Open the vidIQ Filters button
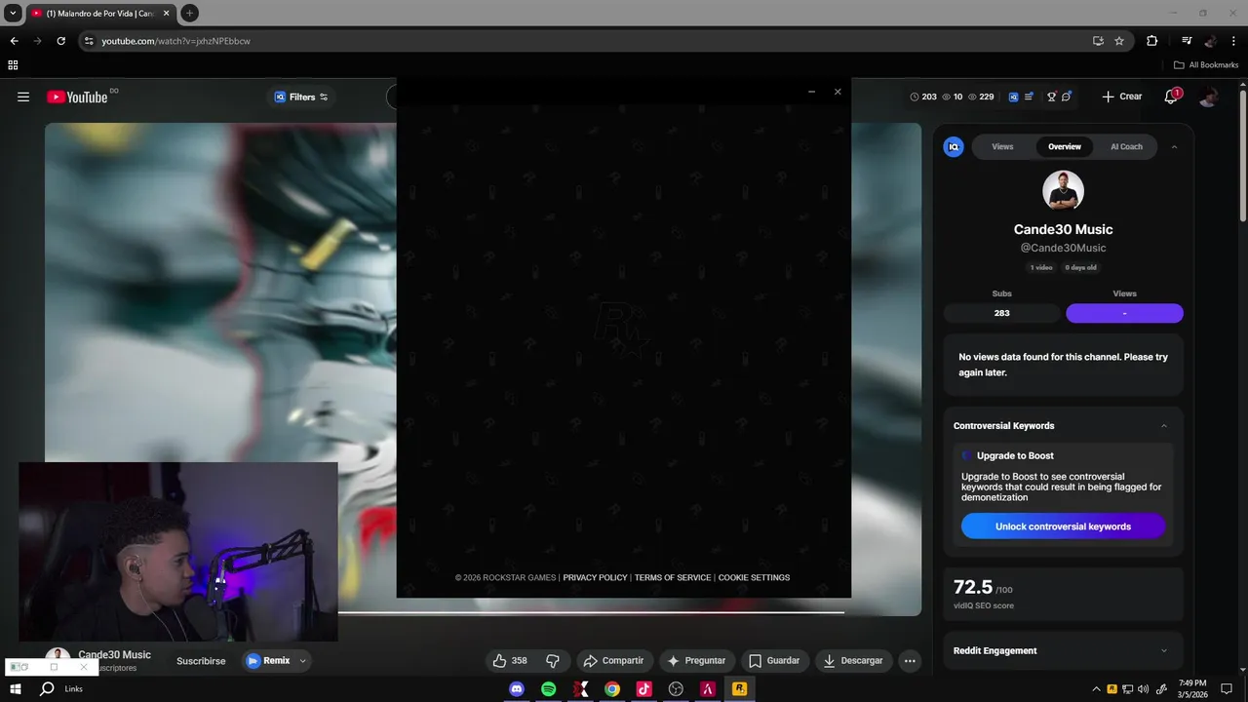This screenshot has height=702, width=1248. (301, 97)
